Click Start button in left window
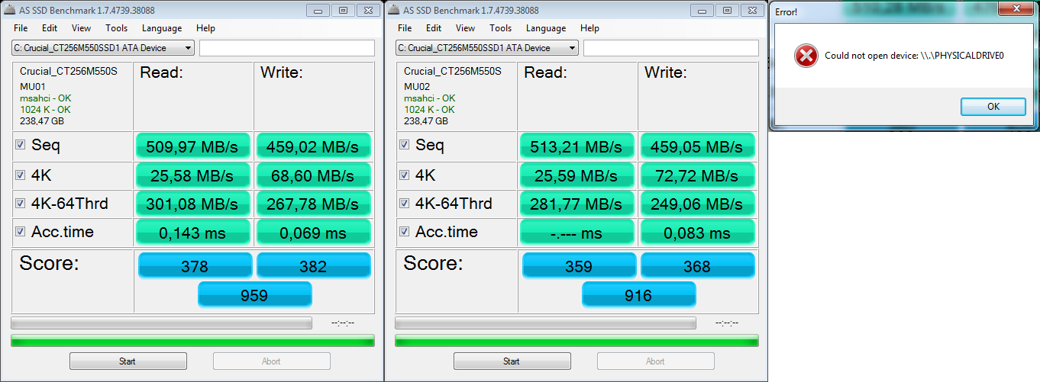Viewport: 1040px width, 382px height. tap(128, 361)
